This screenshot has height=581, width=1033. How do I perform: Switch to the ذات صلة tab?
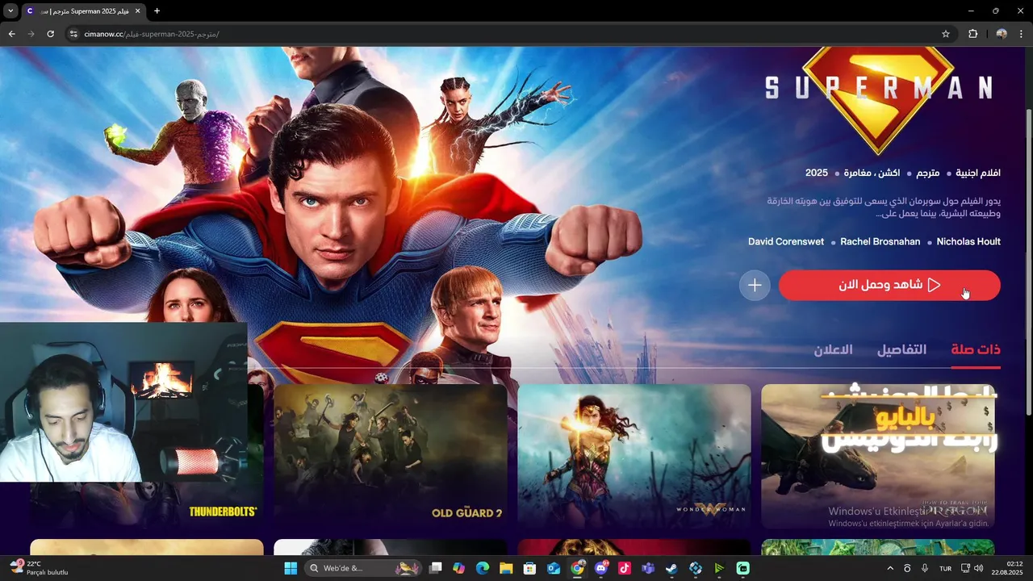976,349
